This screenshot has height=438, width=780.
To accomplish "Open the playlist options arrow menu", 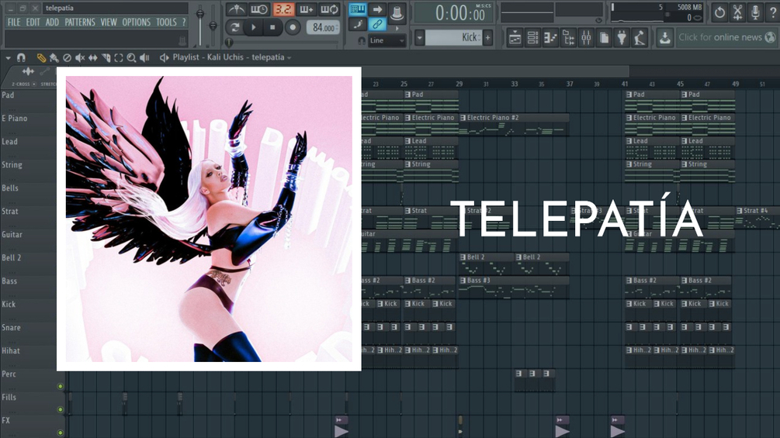I will (x=8, y=57).
